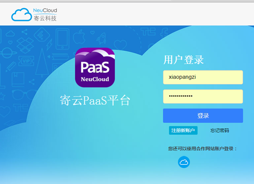Click the 寄云PaaS平台 title text
254x184 pixels.
pos(95,100)
